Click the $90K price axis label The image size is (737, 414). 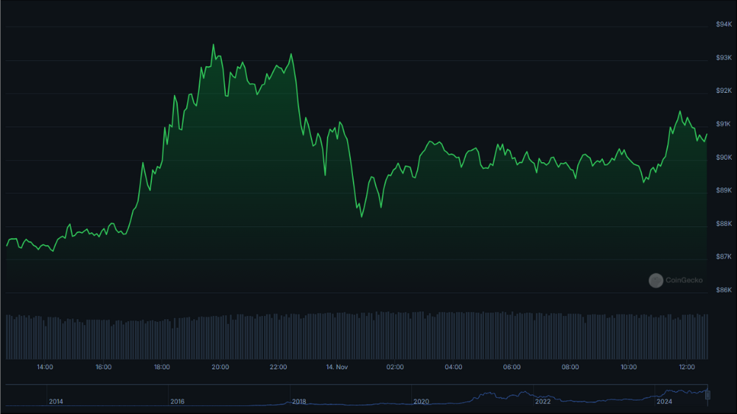(724, 157)
